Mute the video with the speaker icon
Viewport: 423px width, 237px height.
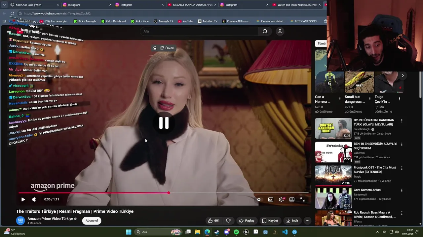pos(34,199)
